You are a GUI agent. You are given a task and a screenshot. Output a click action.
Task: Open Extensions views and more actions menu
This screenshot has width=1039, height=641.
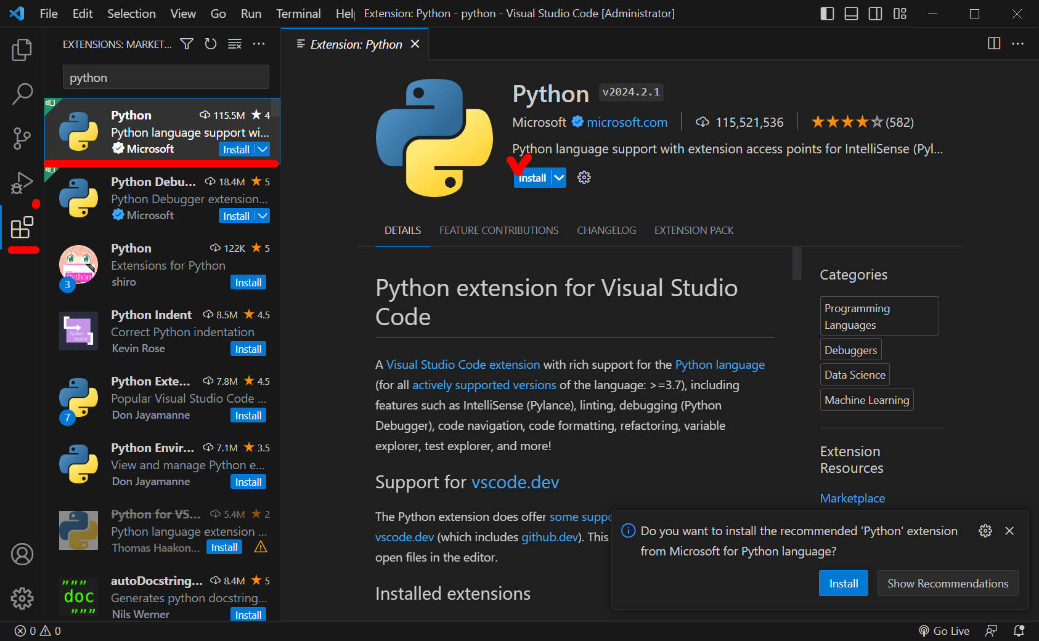click(259, 44)
